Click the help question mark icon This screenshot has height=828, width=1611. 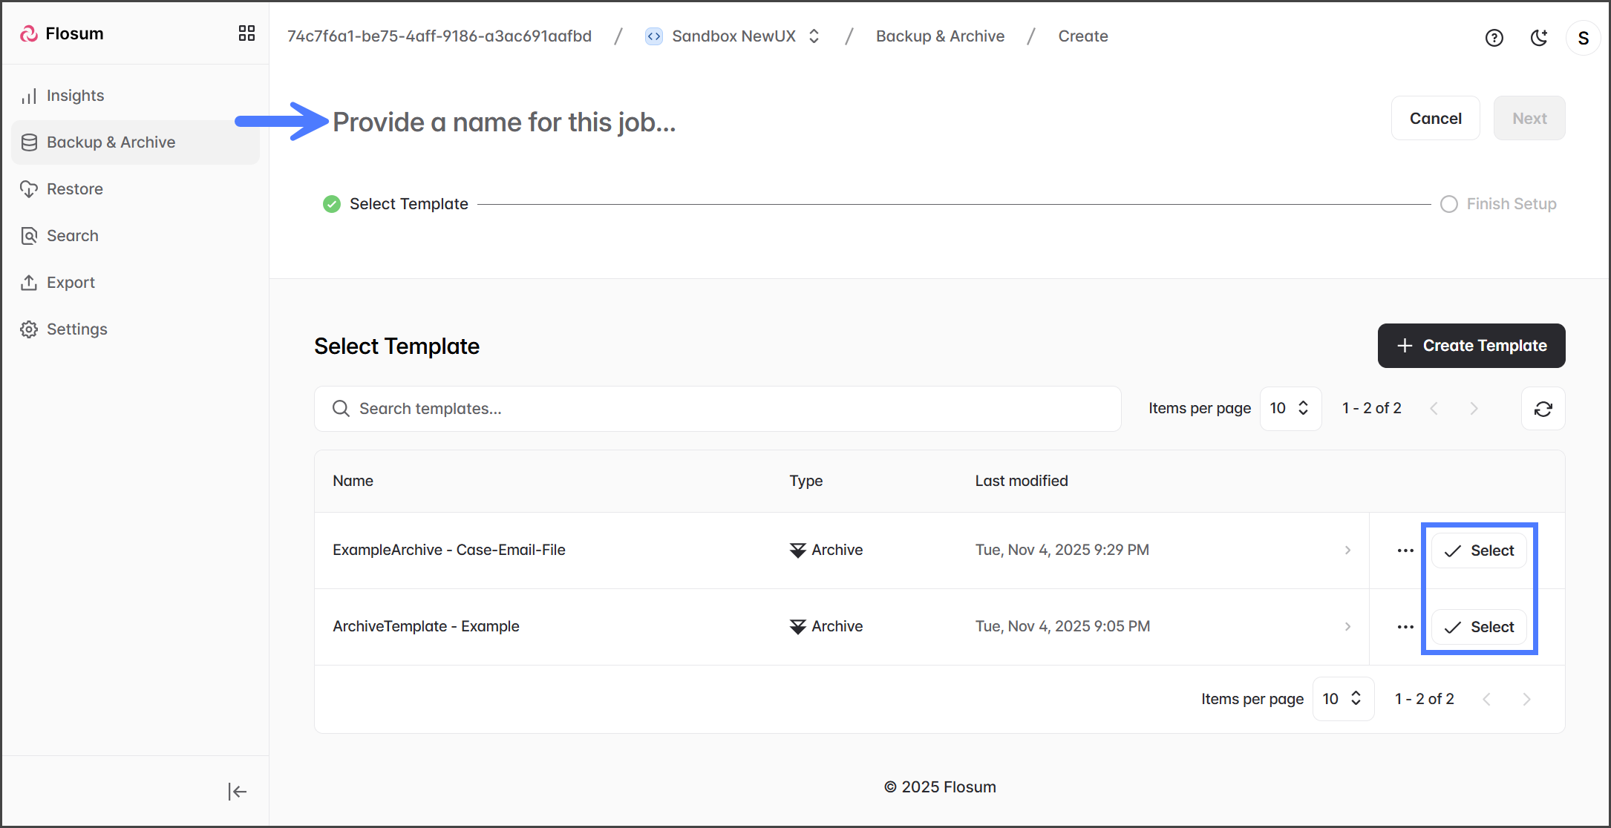pos(1494,38)
